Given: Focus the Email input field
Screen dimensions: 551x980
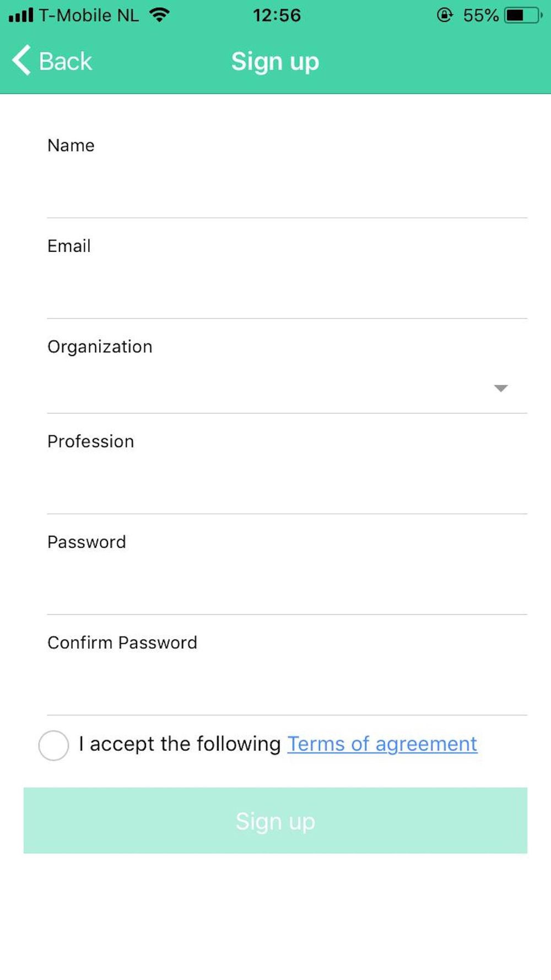Looking at the screenshot, I should point(287,288).
